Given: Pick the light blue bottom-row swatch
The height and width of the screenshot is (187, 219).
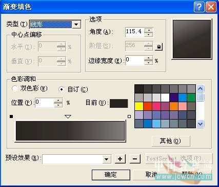Looking at the screenshot, I should [x=156, y=124].
